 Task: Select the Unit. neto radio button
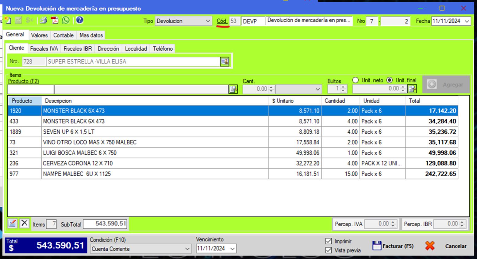(356, 80)
